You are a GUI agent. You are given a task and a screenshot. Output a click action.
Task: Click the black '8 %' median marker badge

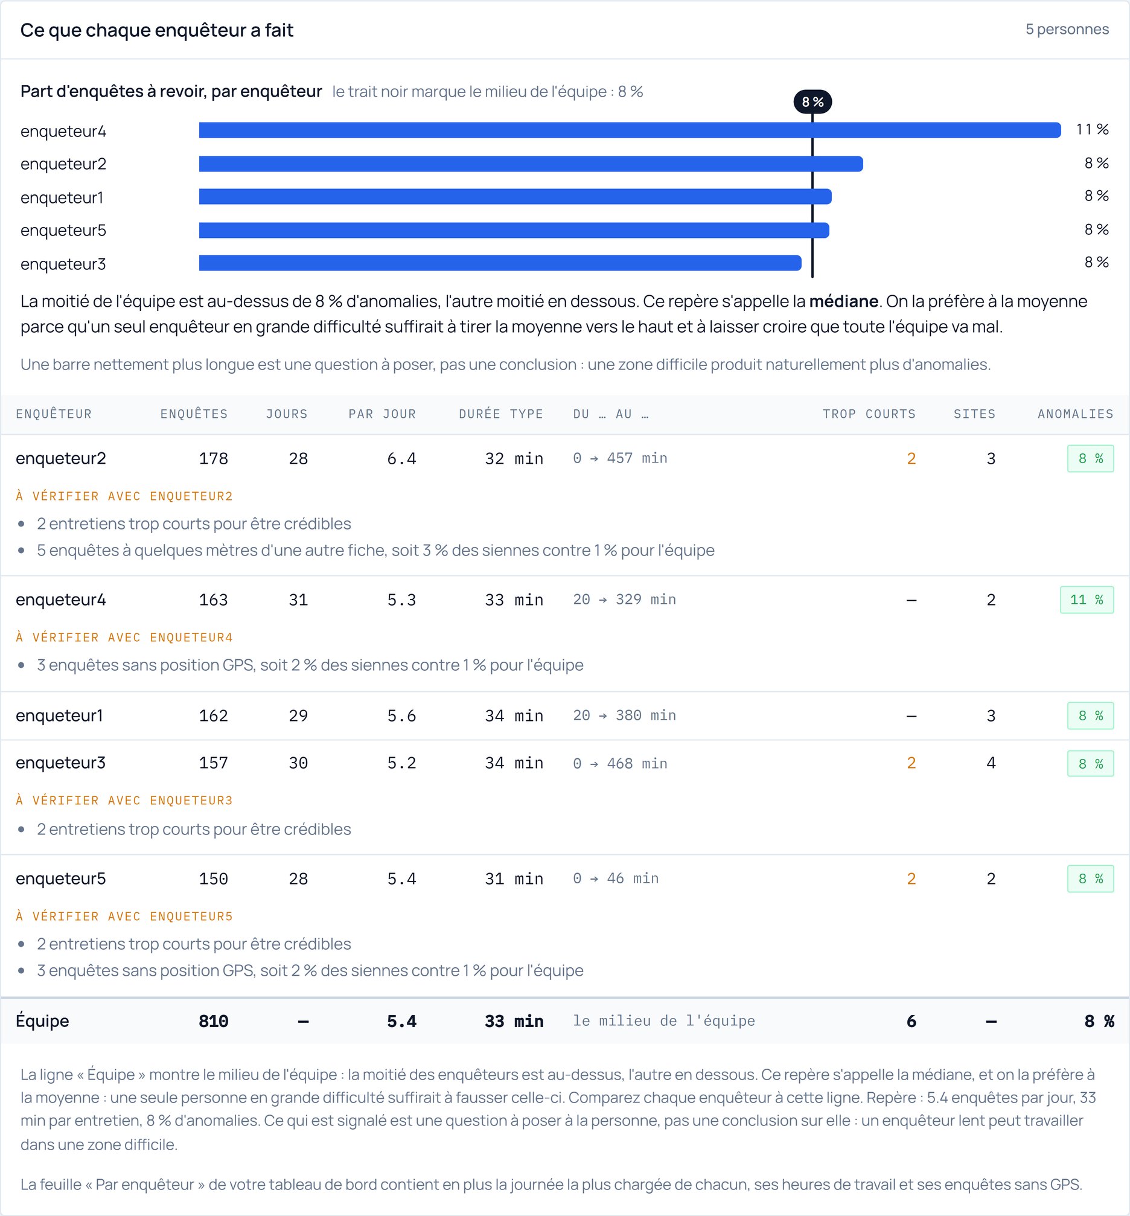[x=812, y=101]
